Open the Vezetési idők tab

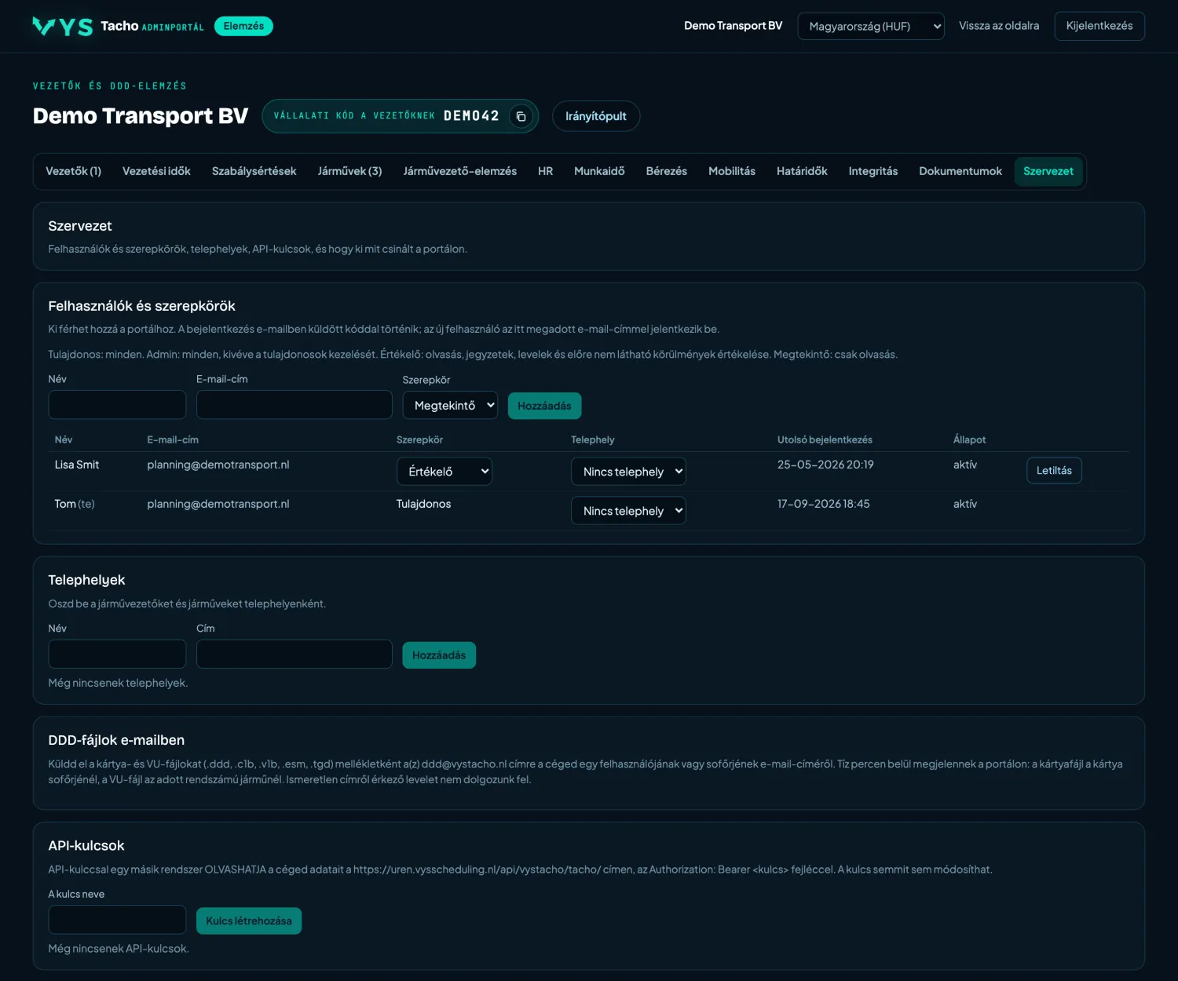pos(156,171)
